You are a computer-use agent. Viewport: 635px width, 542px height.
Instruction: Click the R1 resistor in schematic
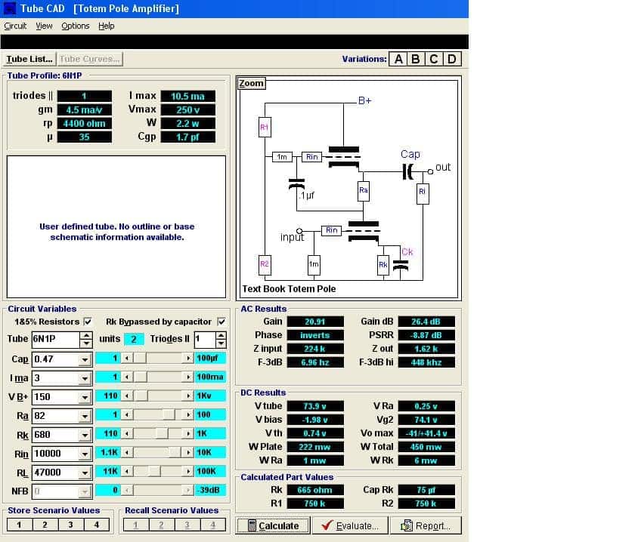(x=265, y=127)
